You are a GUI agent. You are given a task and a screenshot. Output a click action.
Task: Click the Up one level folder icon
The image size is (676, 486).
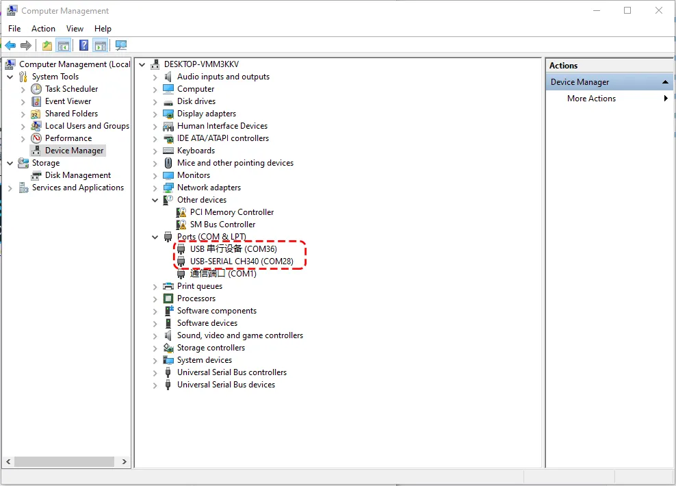[47, 46]
